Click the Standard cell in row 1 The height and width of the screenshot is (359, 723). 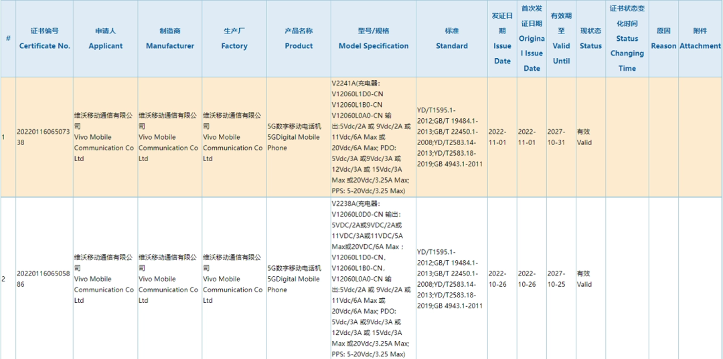452,136
